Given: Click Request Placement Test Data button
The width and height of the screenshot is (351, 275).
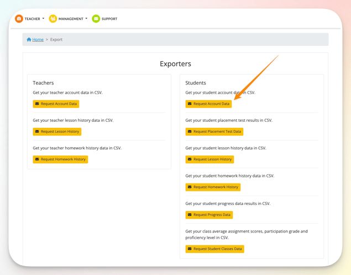Looking at the screenshot, I should coord(214,132).
